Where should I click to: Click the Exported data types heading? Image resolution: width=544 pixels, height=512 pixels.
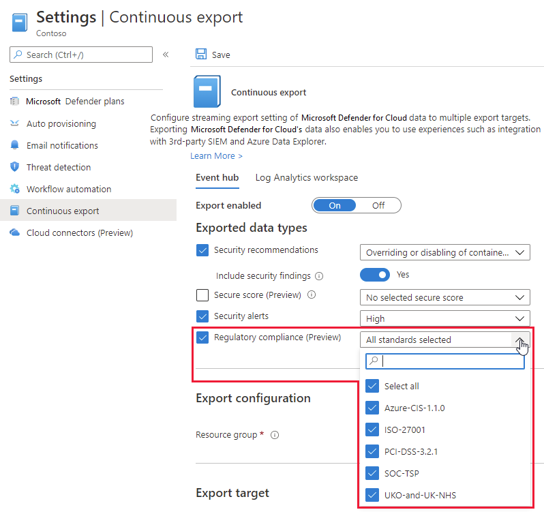[251, 228]
